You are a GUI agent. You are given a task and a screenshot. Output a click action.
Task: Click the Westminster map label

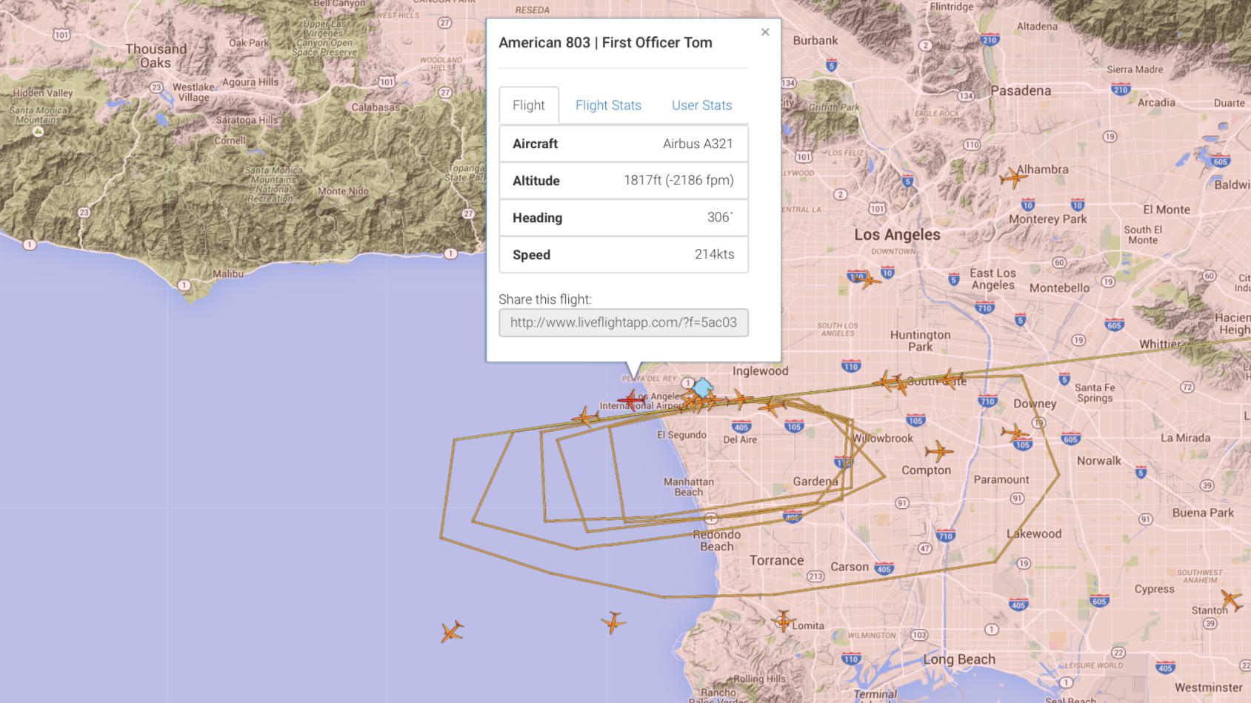(1209, 687)
